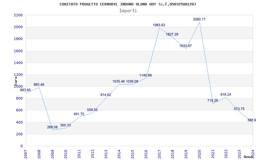Click the 2017 x-axis label
The image size is (256, 160).
pos(159,154)
